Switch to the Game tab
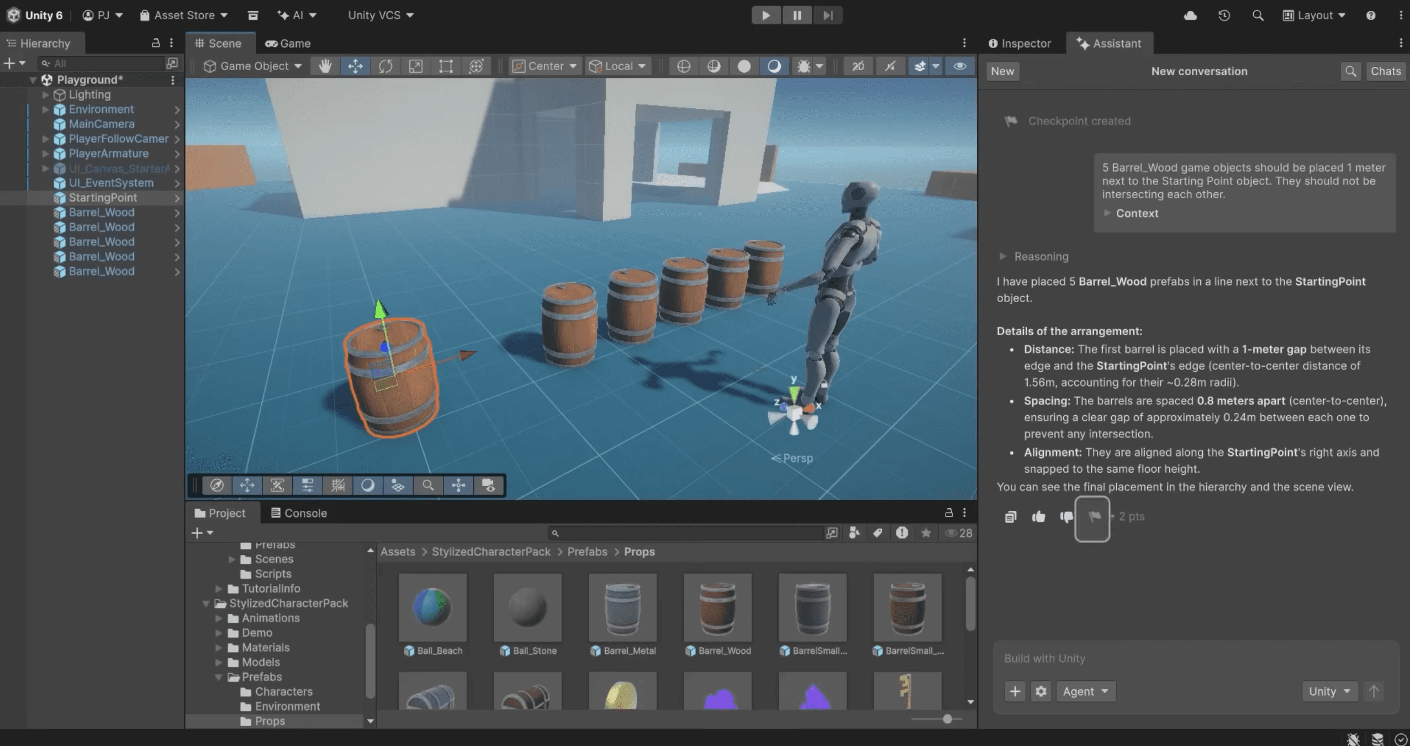Viewport: 1410px width, 746px height. coord(288,43)
